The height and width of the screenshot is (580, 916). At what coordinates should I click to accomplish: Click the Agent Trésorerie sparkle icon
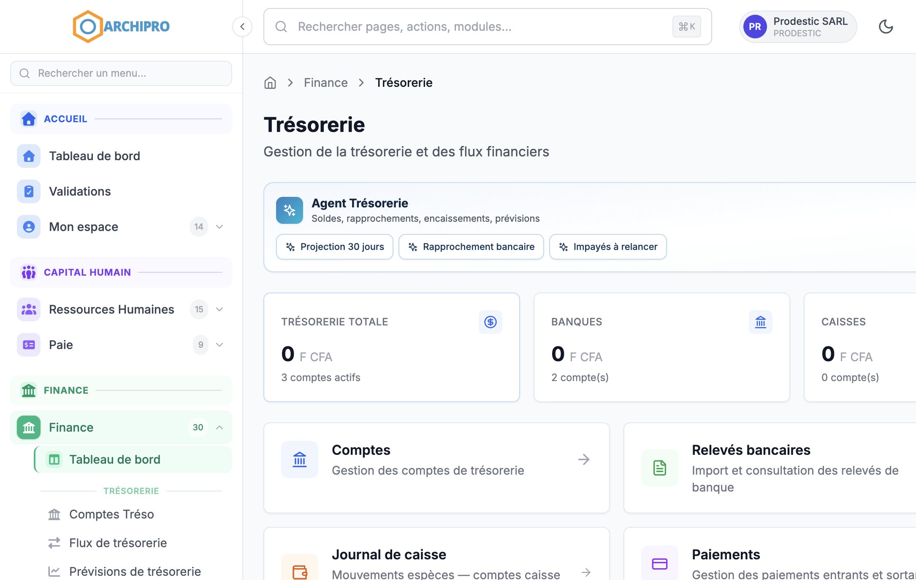pos(290,210)
